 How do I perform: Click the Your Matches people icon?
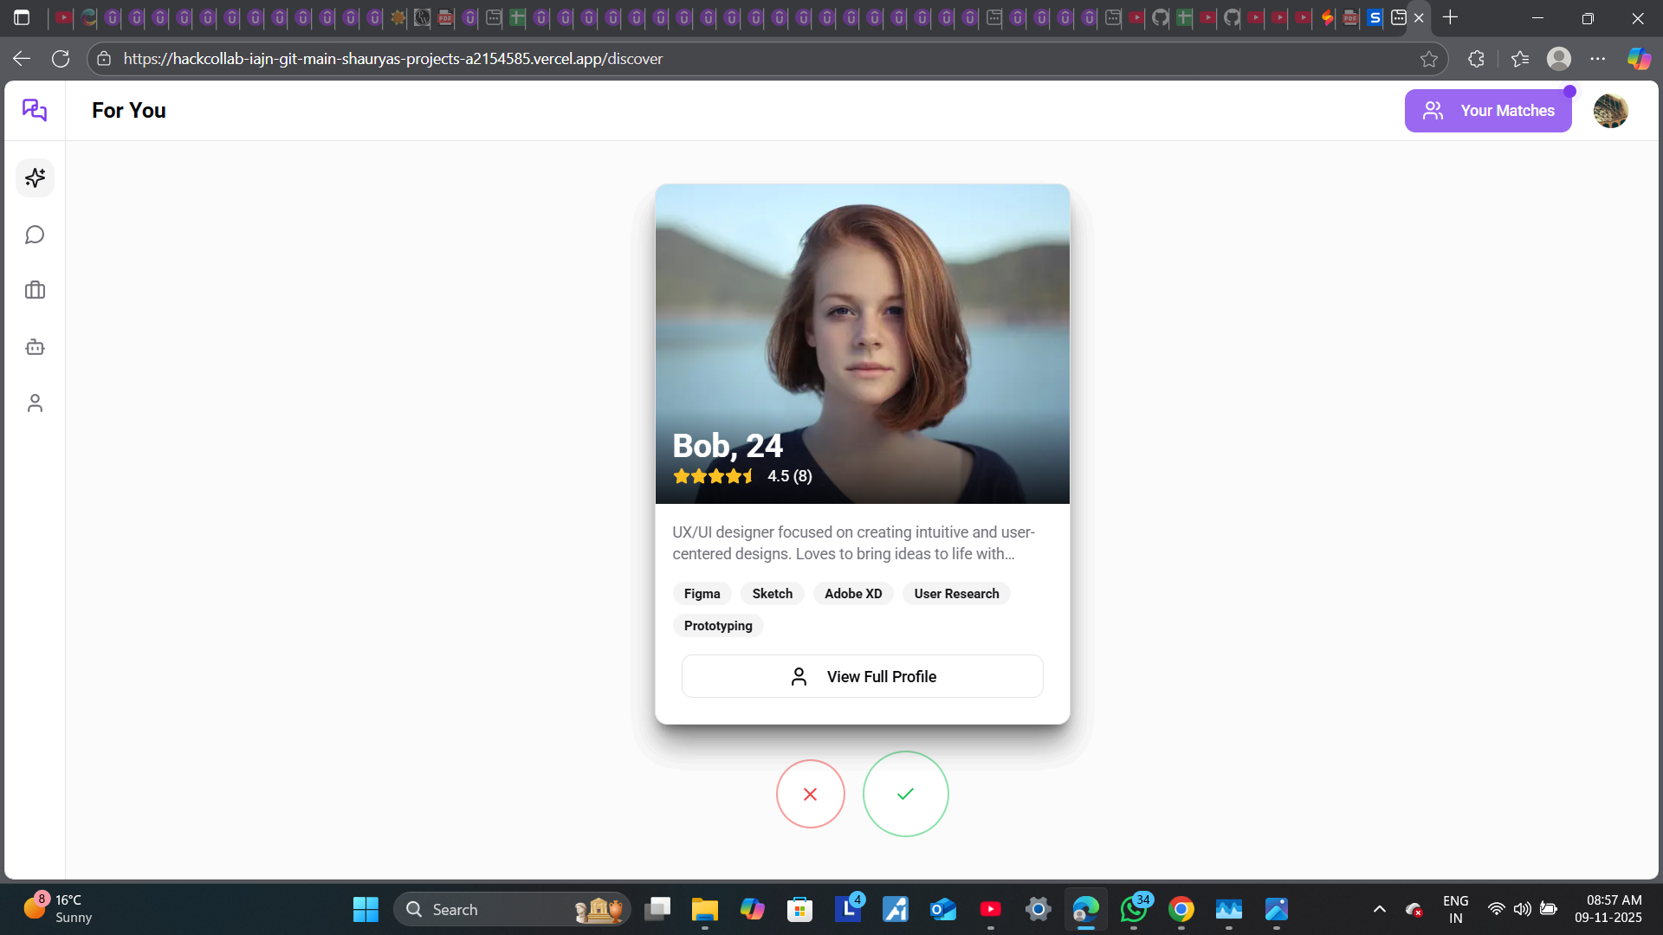tap(1434, 111)
